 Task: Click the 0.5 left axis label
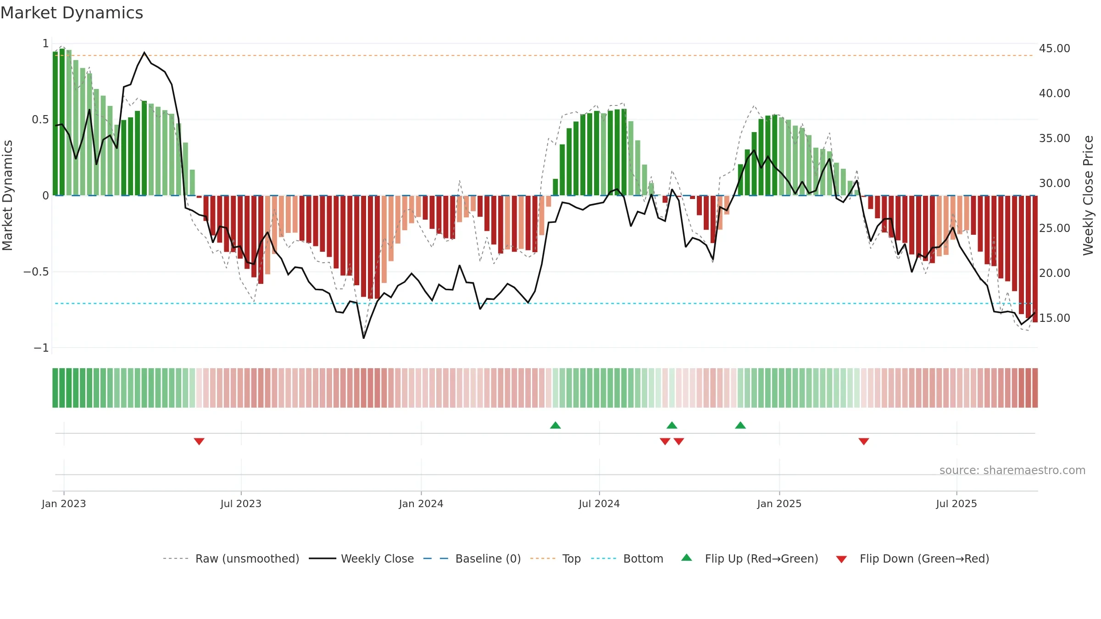coord(40,120)
